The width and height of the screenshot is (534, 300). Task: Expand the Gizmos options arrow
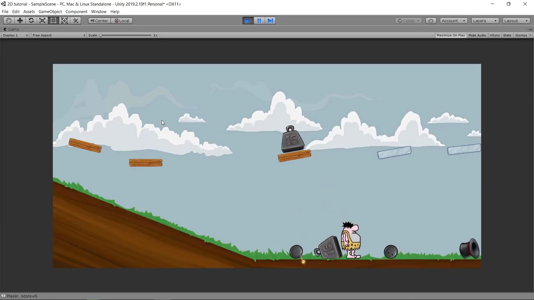coord(531,35)
